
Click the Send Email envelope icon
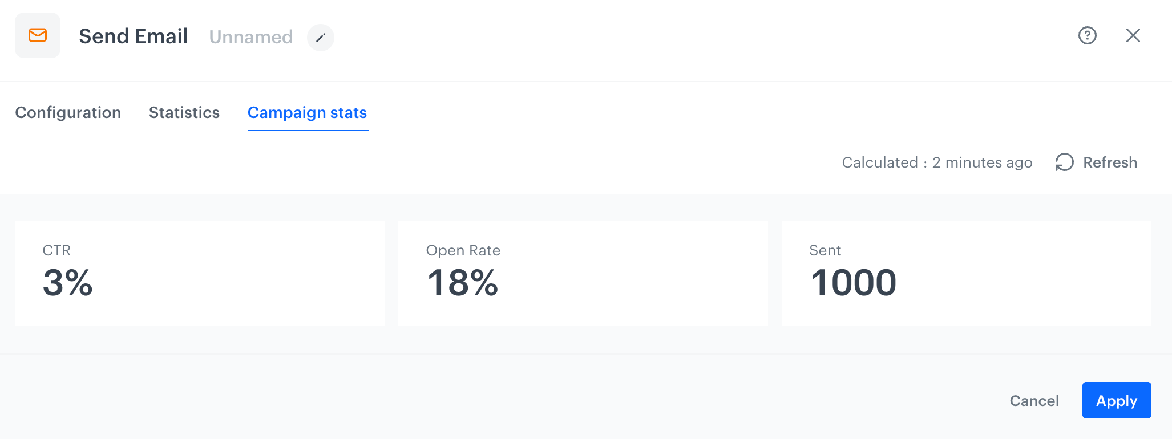pyautogui.click(x=38, y=35)
